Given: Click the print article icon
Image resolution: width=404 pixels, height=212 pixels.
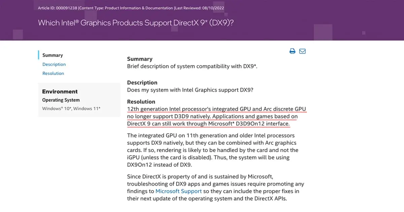Looking at the screenshot, I should (292, 51).
